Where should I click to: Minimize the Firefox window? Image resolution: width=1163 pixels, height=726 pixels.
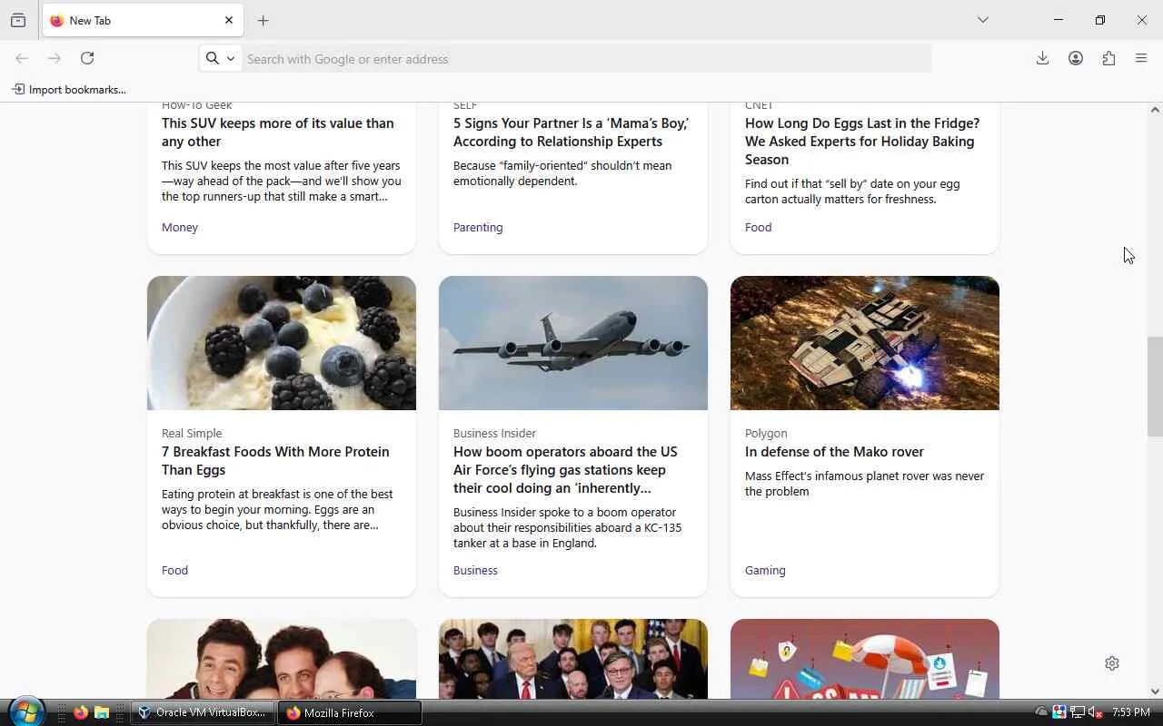click(1059, 20)
